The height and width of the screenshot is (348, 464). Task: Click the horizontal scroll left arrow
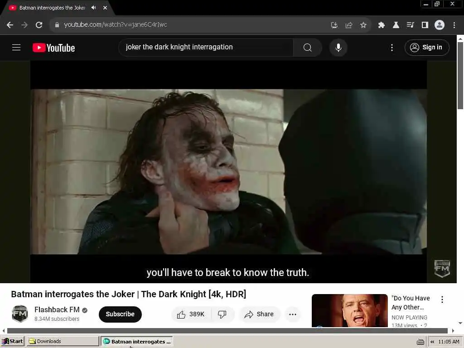point(3,330)
